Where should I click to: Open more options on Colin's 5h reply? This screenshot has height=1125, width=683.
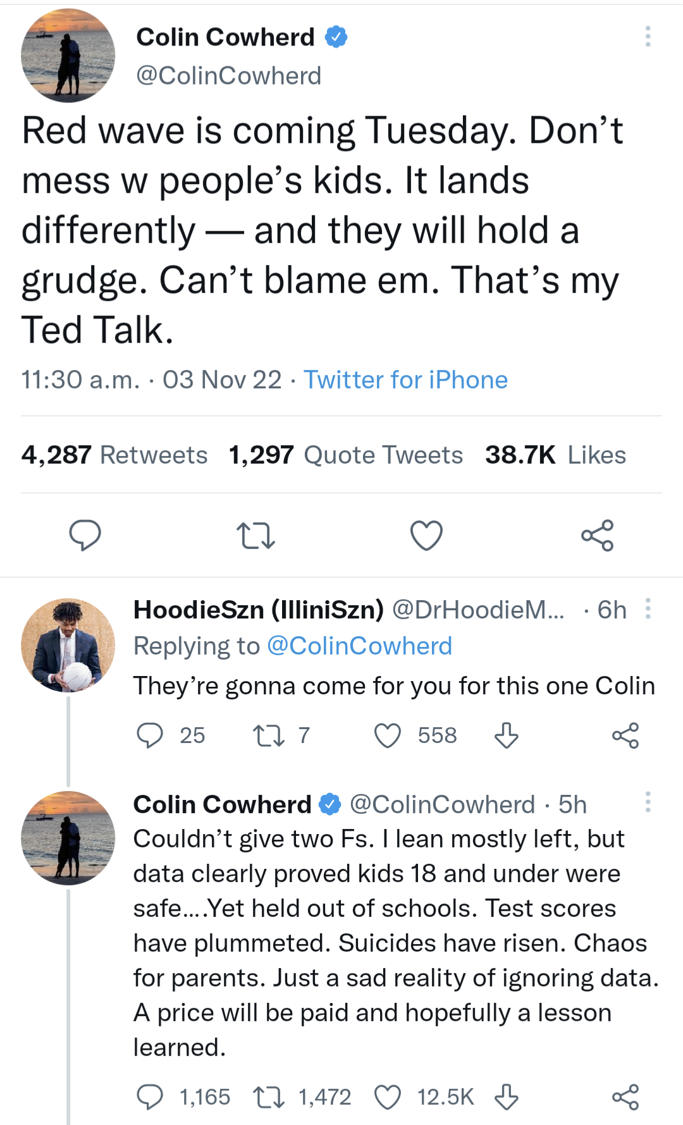tap(648, 802)
